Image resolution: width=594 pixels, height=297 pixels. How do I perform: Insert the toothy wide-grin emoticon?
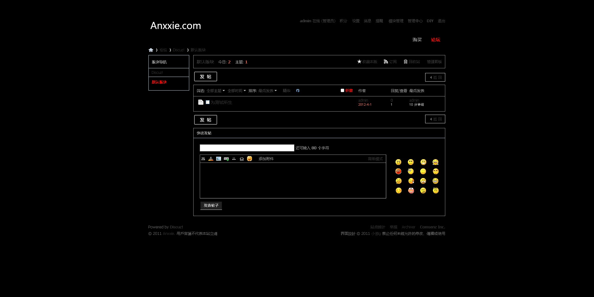[x=435, y=181]
